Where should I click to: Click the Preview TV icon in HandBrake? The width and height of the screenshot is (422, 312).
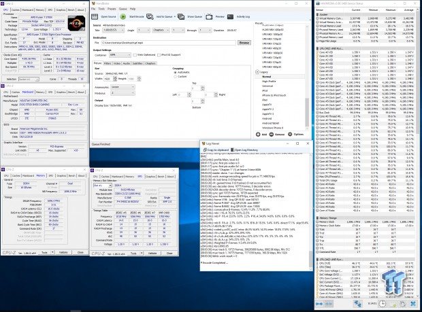coord(209,17)
